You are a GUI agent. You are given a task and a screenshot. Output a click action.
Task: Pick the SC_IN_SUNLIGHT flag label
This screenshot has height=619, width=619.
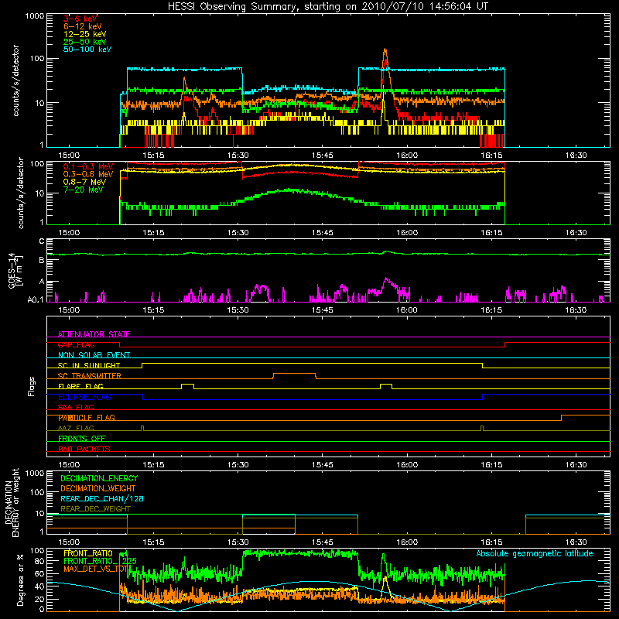click(x=89, y=365)
